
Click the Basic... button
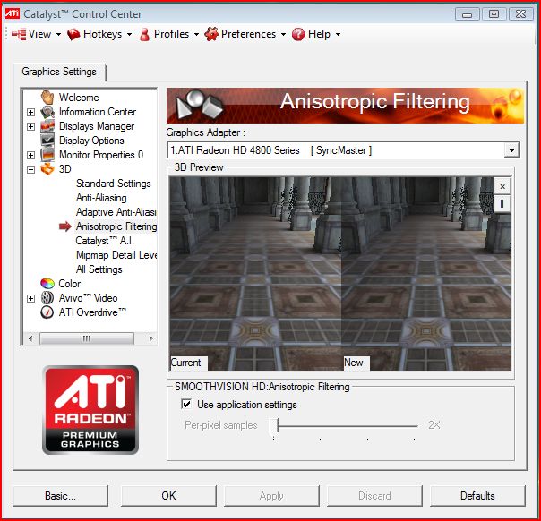[60, 496]
